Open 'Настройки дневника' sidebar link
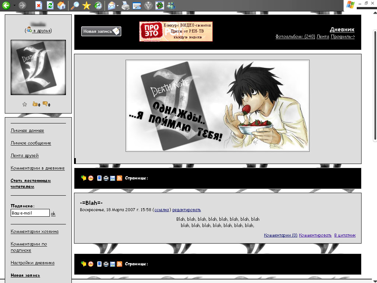Screen dimensions: 377x283 pos(32,263)
